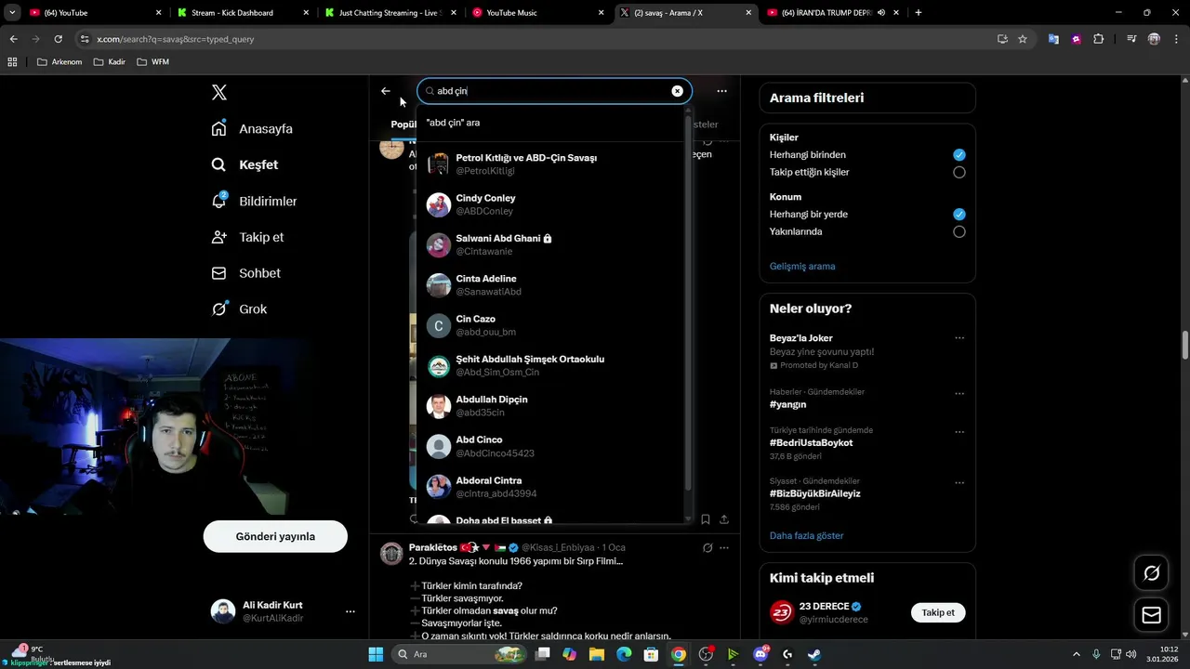Clear the search field text
1190x669 pixels.
coord(677,91)
